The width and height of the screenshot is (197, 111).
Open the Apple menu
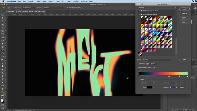pos(3,1)
